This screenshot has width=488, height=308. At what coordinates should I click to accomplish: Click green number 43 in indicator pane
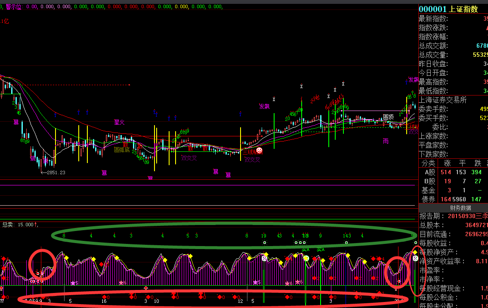point(279,236)
